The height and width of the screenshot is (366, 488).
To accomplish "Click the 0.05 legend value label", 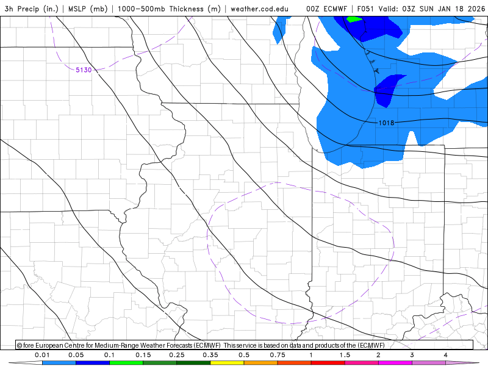I will coord(76,355).
